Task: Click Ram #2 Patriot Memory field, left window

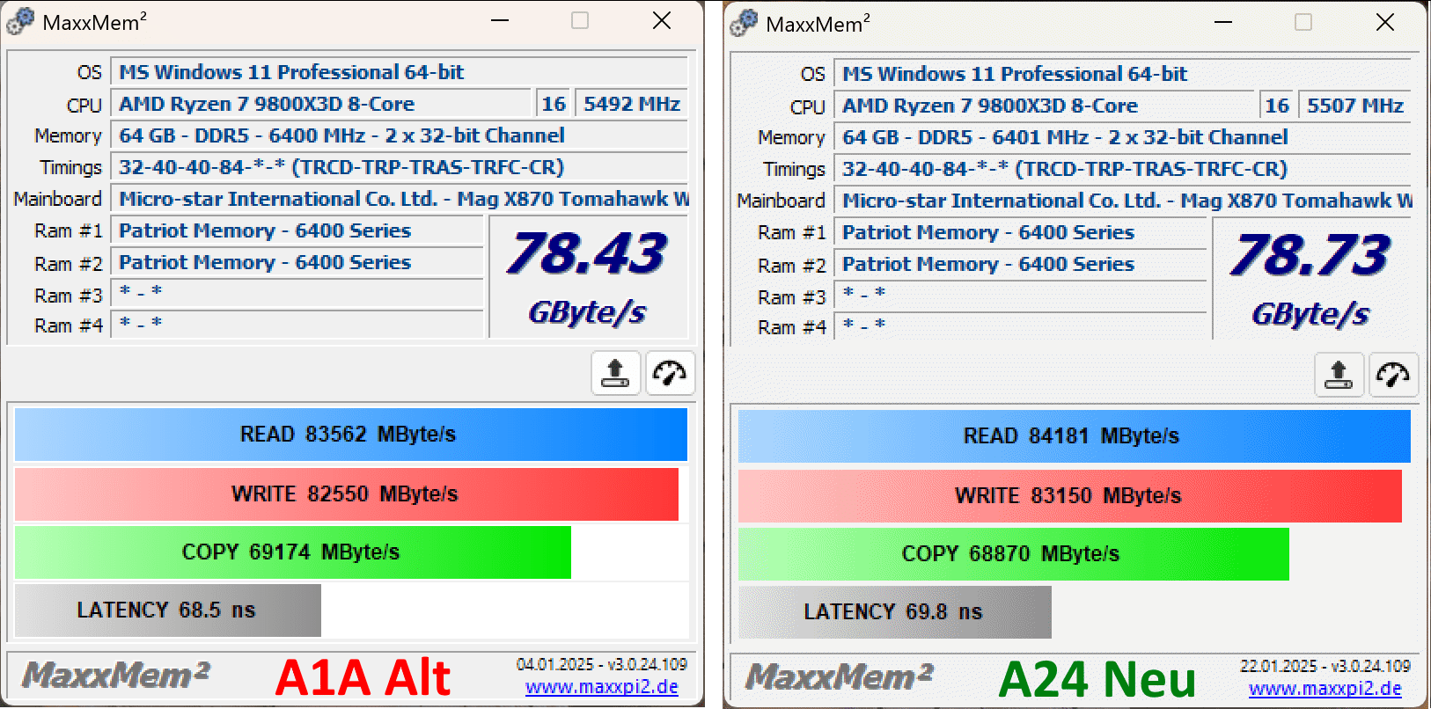Action: point(297,262)
